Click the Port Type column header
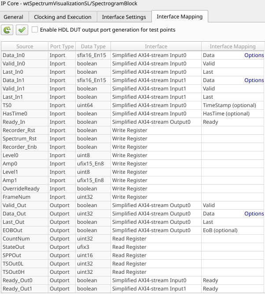The height and width of the screenshot is (294, 265). [x=62, y=47]
